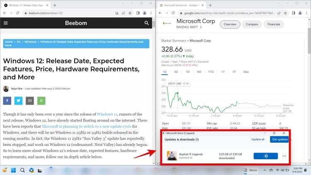This screenshot has height=175, width=311.
Task: Open the MSFT three-dot options menu
Action: (x=201, y=27)
